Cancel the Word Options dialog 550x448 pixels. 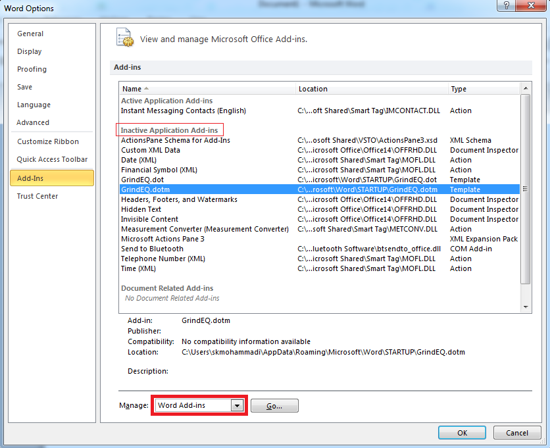point(511,433)
